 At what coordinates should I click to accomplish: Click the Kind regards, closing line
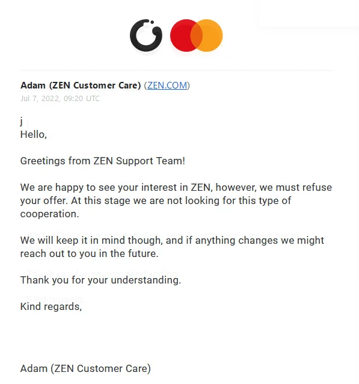(x=51, y=306)
